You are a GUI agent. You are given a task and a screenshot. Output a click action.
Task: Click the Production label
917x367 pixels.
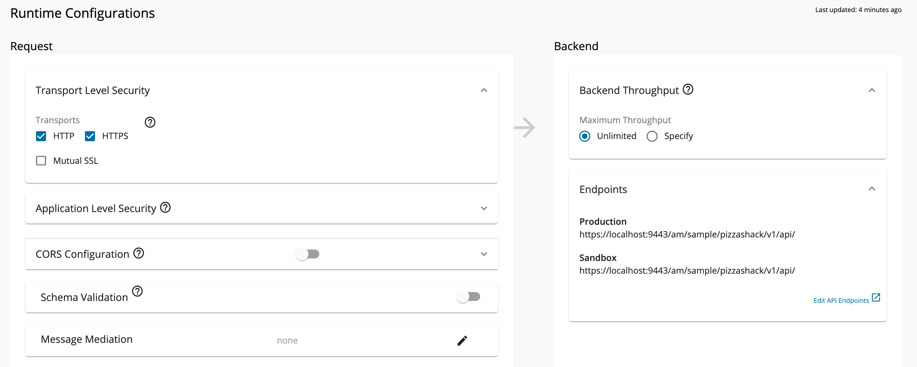click(x=603, y=222)
